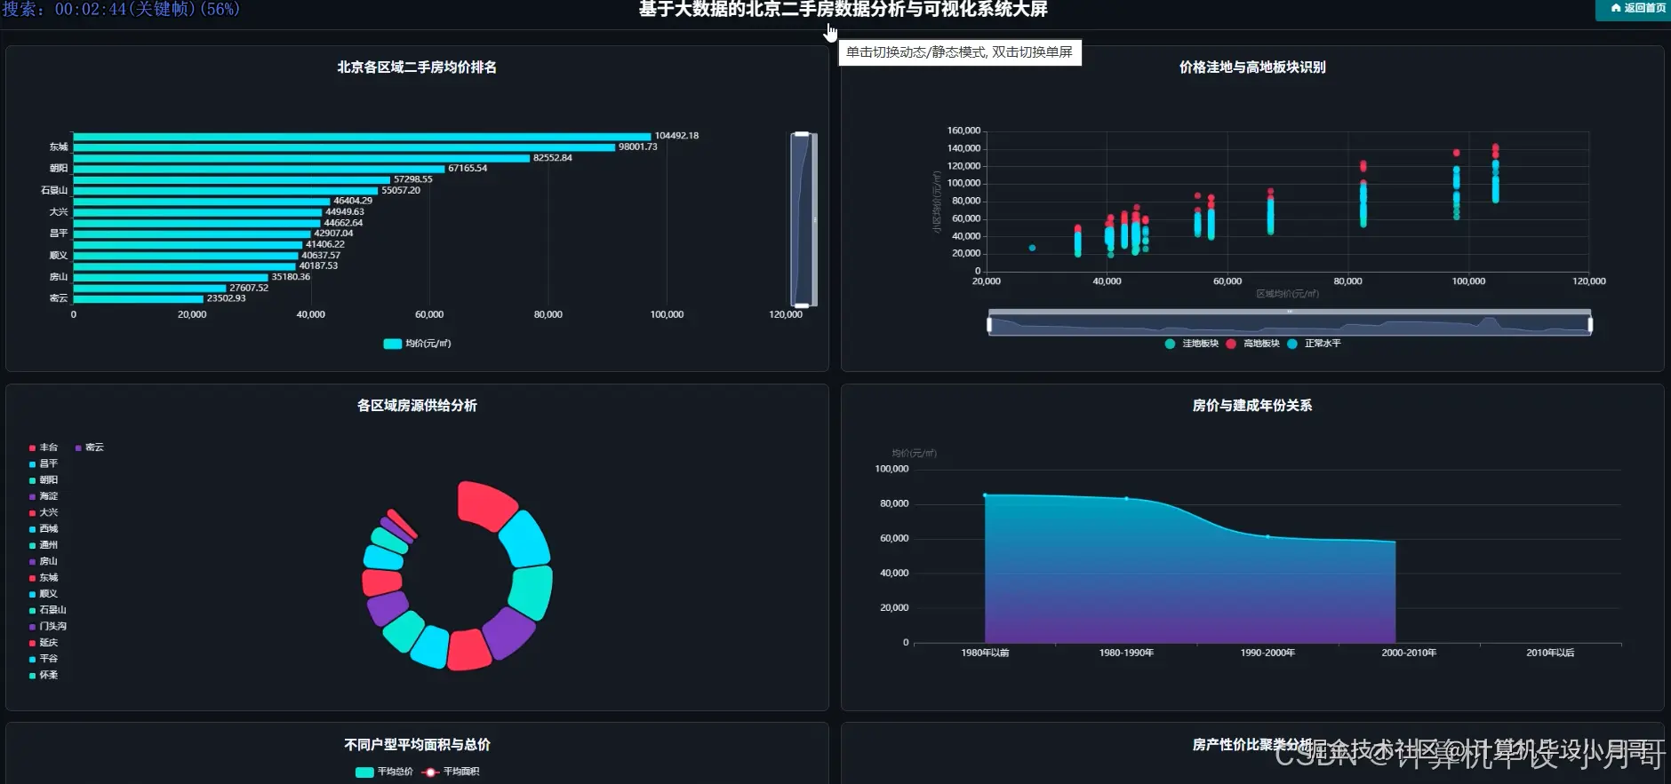Viewport: 1671px width, 784px height.
Task: Click left handle of scatter chart zoom slider
Action: [989, 325]
